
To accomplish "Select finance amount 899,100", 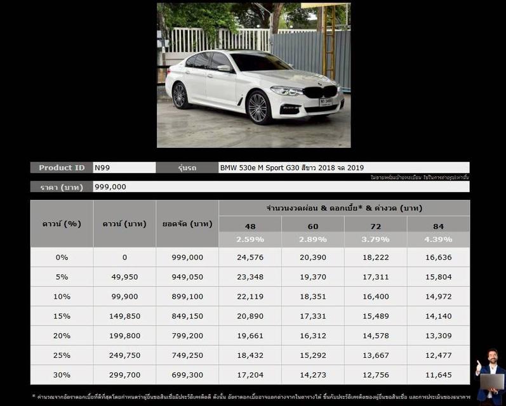I will [187, 297].
